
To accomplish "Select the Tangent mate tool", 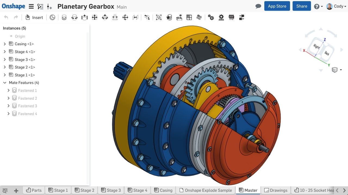I will tap(147, 17).
